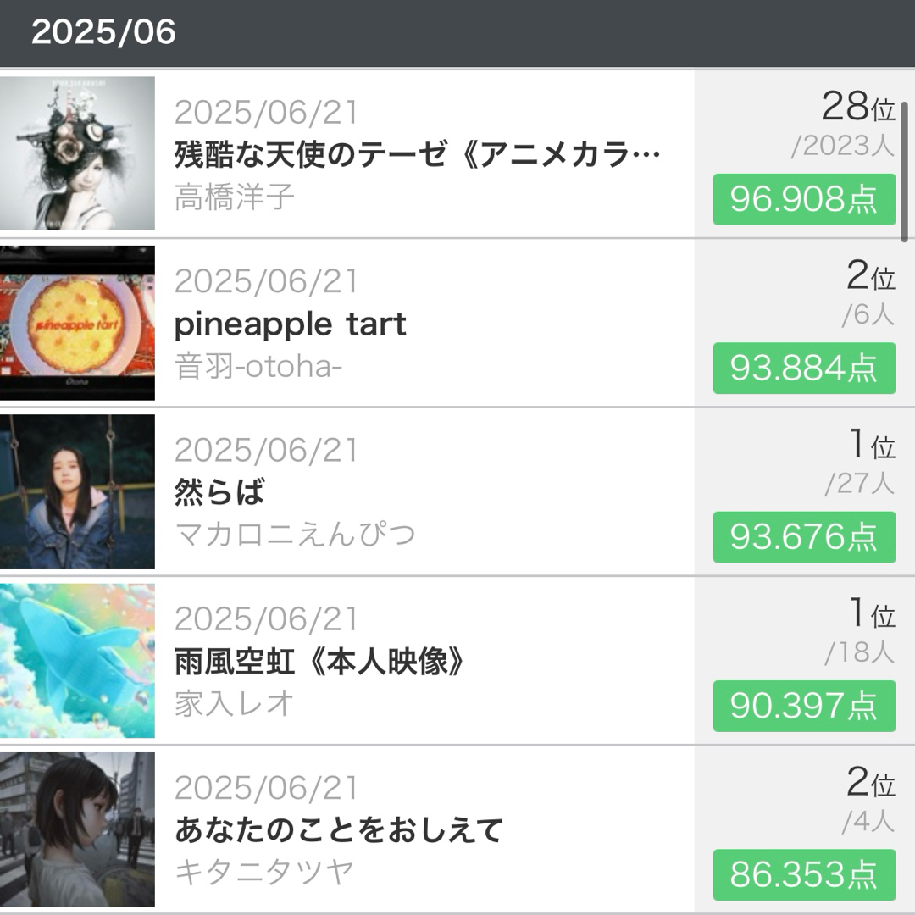Open the 雨風空虹 whale artwork thumbnail
This screenshot has height=915, width=915.
pyautogui.click(x=77, y=661)
